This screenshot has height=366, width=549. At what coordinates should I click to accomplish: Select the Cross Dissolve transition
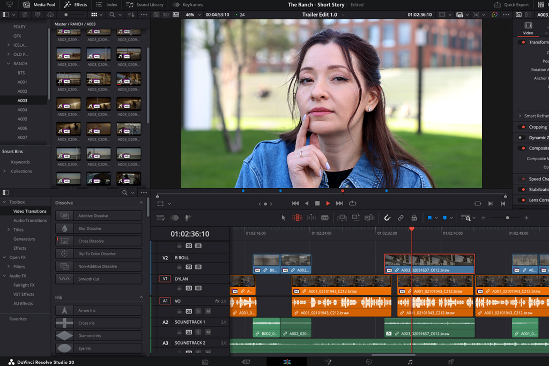point(99,241)
